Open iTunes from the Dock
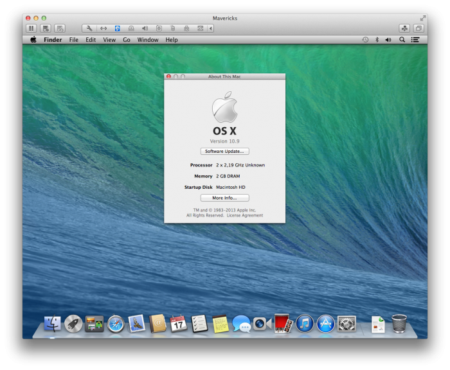This screenshot has height=370, width=450. [x=305, y=323]
